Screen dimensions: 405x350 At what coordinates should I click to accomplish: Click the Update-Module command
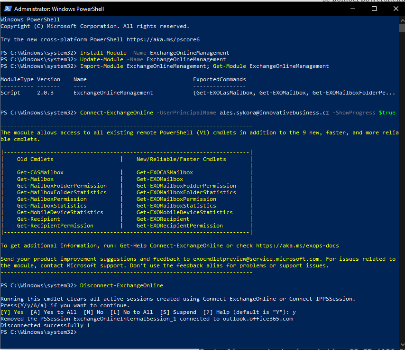pyautogui.click(x=101, y=59)
